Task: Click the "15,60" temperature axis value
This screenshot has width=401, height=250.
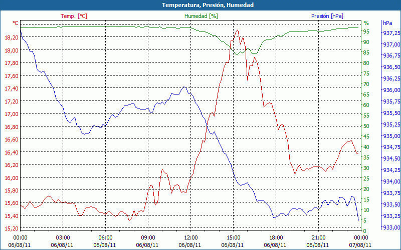Action: [12, 203]
